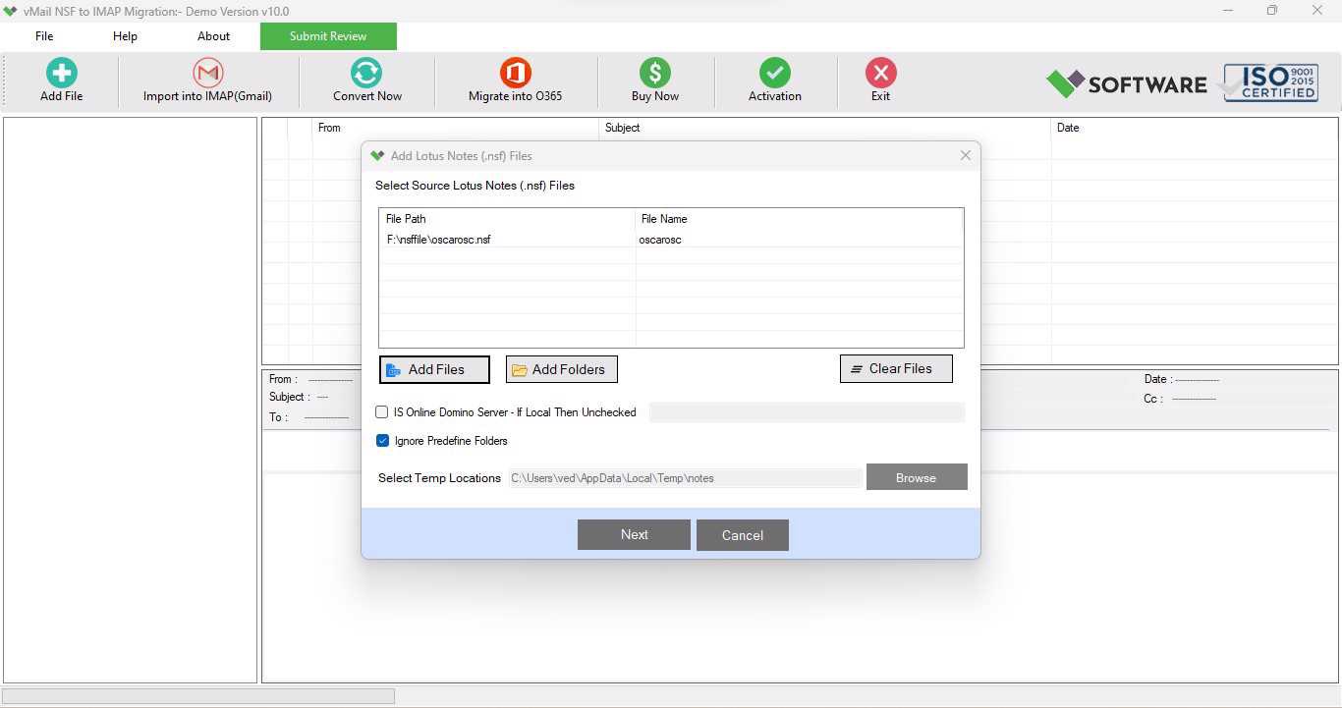Open the About menu
This screenshot has width=1342, height=708.
(213, 36)
